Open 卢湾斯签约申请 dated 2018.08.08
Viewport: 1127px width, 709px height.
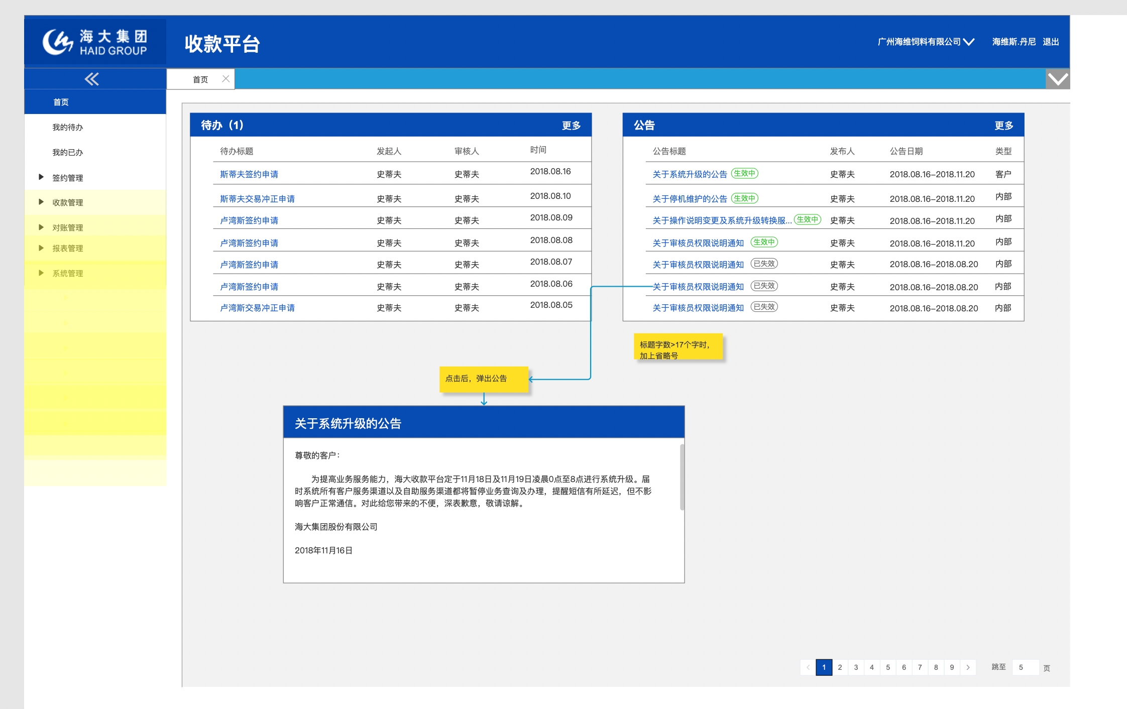[249, 243]
